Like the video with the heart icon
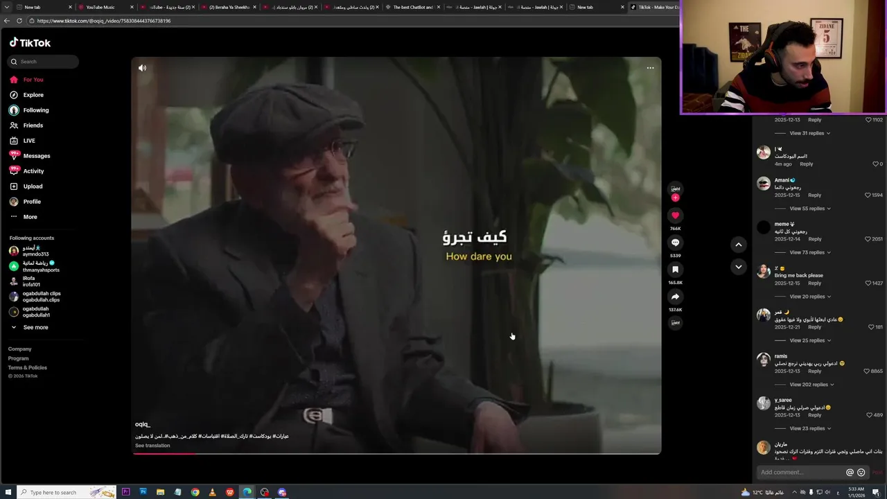 (x=675, y=216)
